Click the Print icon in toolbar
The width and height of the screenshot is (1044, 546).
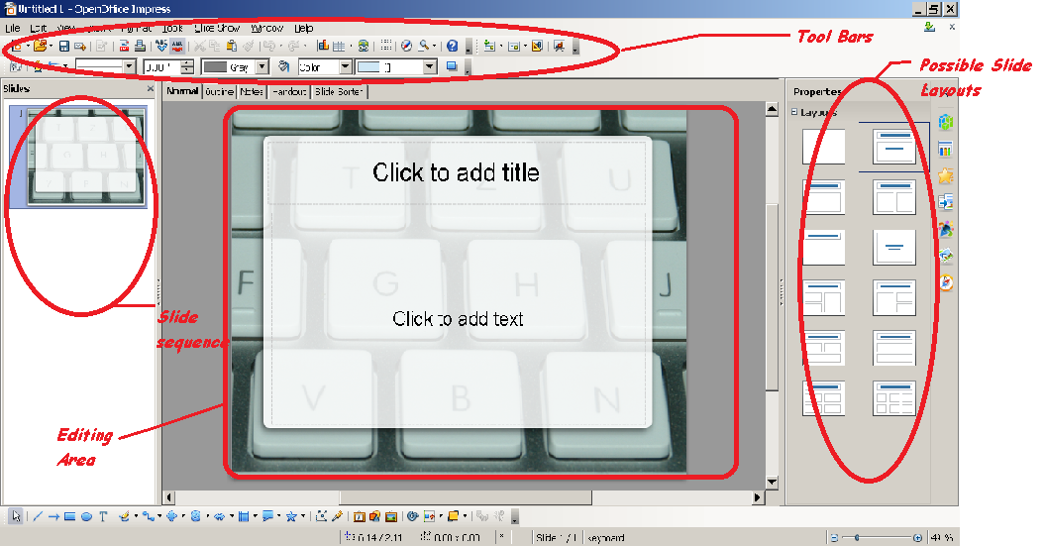(140, 46)
